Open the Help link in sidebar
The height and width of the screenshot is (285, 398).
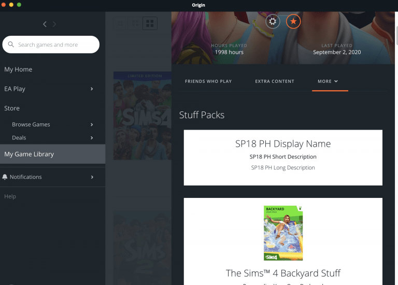10,196
